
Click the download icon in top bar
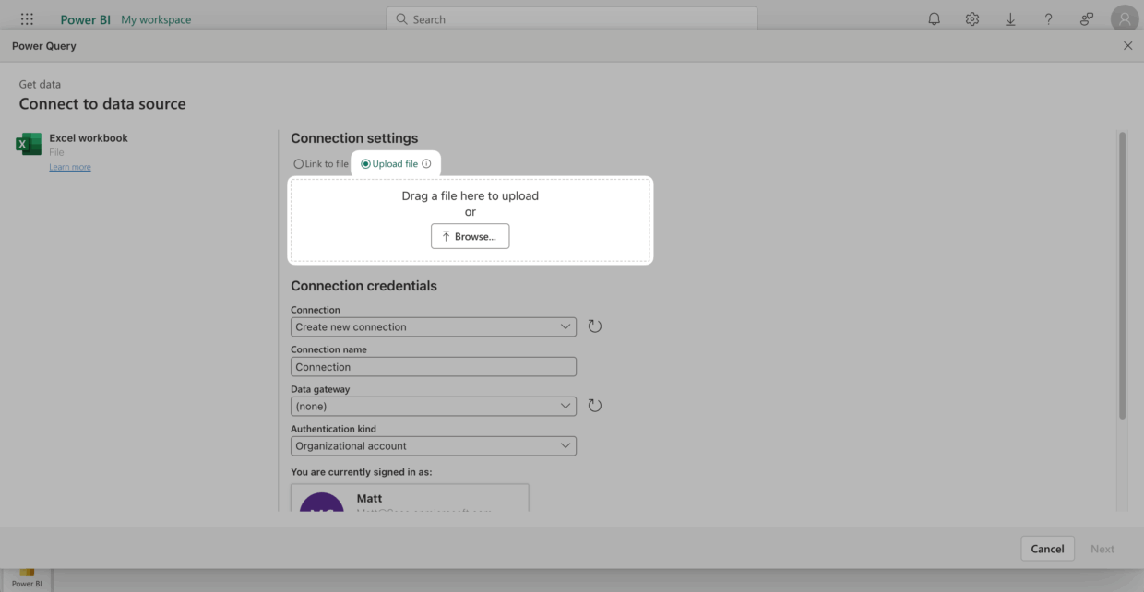[x=1010, y=18]
